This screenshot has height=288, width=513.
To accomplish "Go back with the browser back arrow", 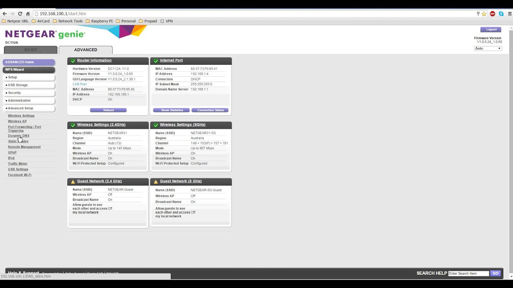I will click(4, 14).
